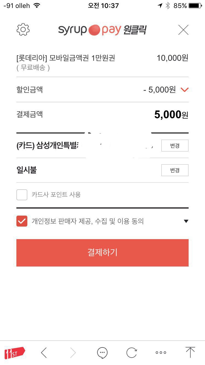Tap the red 결제하기 payment button
The width and height of the screenshot is (205, 365).
point(102,253)
